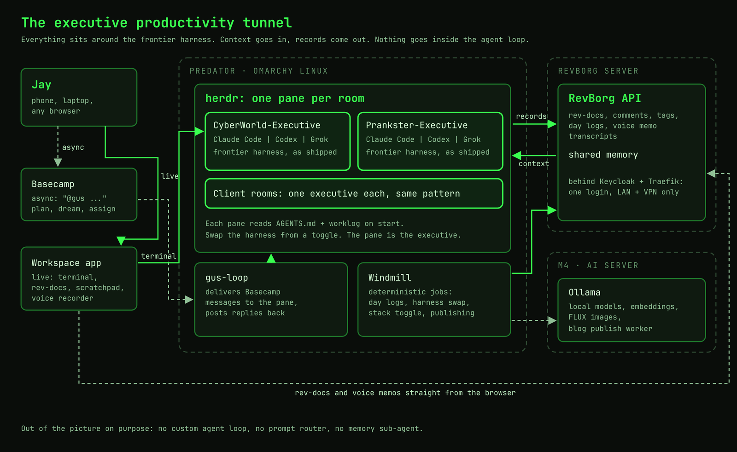Select 'phone, laptop,' text in Jay box
This screenshot has height=452, width=737.
[x=62, y=100]
